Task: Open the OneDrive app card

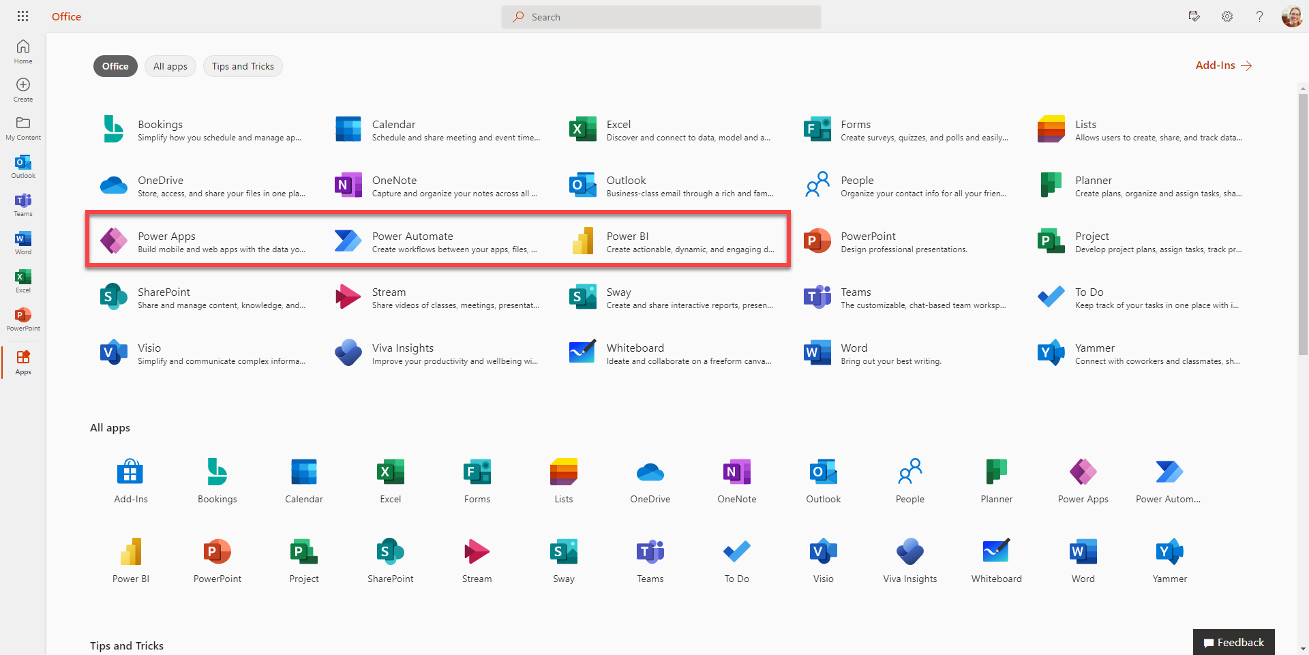Action: [202, 185]
